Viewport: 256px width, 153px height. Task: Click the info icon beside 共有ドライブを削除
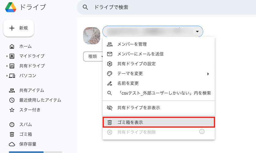(202, 131)
